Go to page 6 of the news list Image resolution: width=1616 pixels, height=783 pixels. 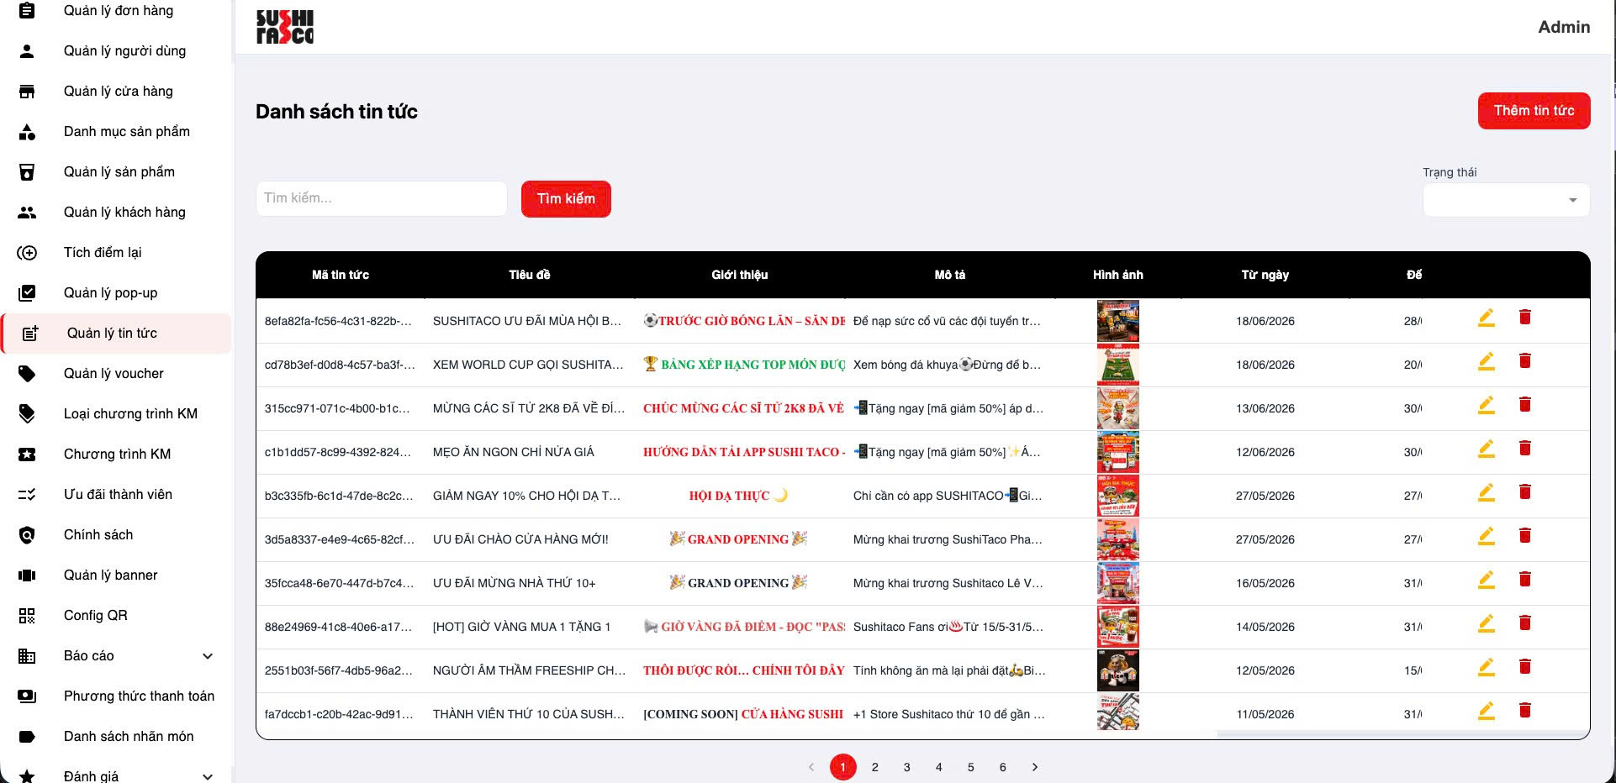click(x=1003, y=767)
